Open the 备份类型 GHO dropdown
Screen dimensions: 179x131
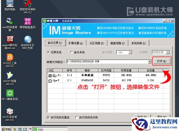(130, 52)
